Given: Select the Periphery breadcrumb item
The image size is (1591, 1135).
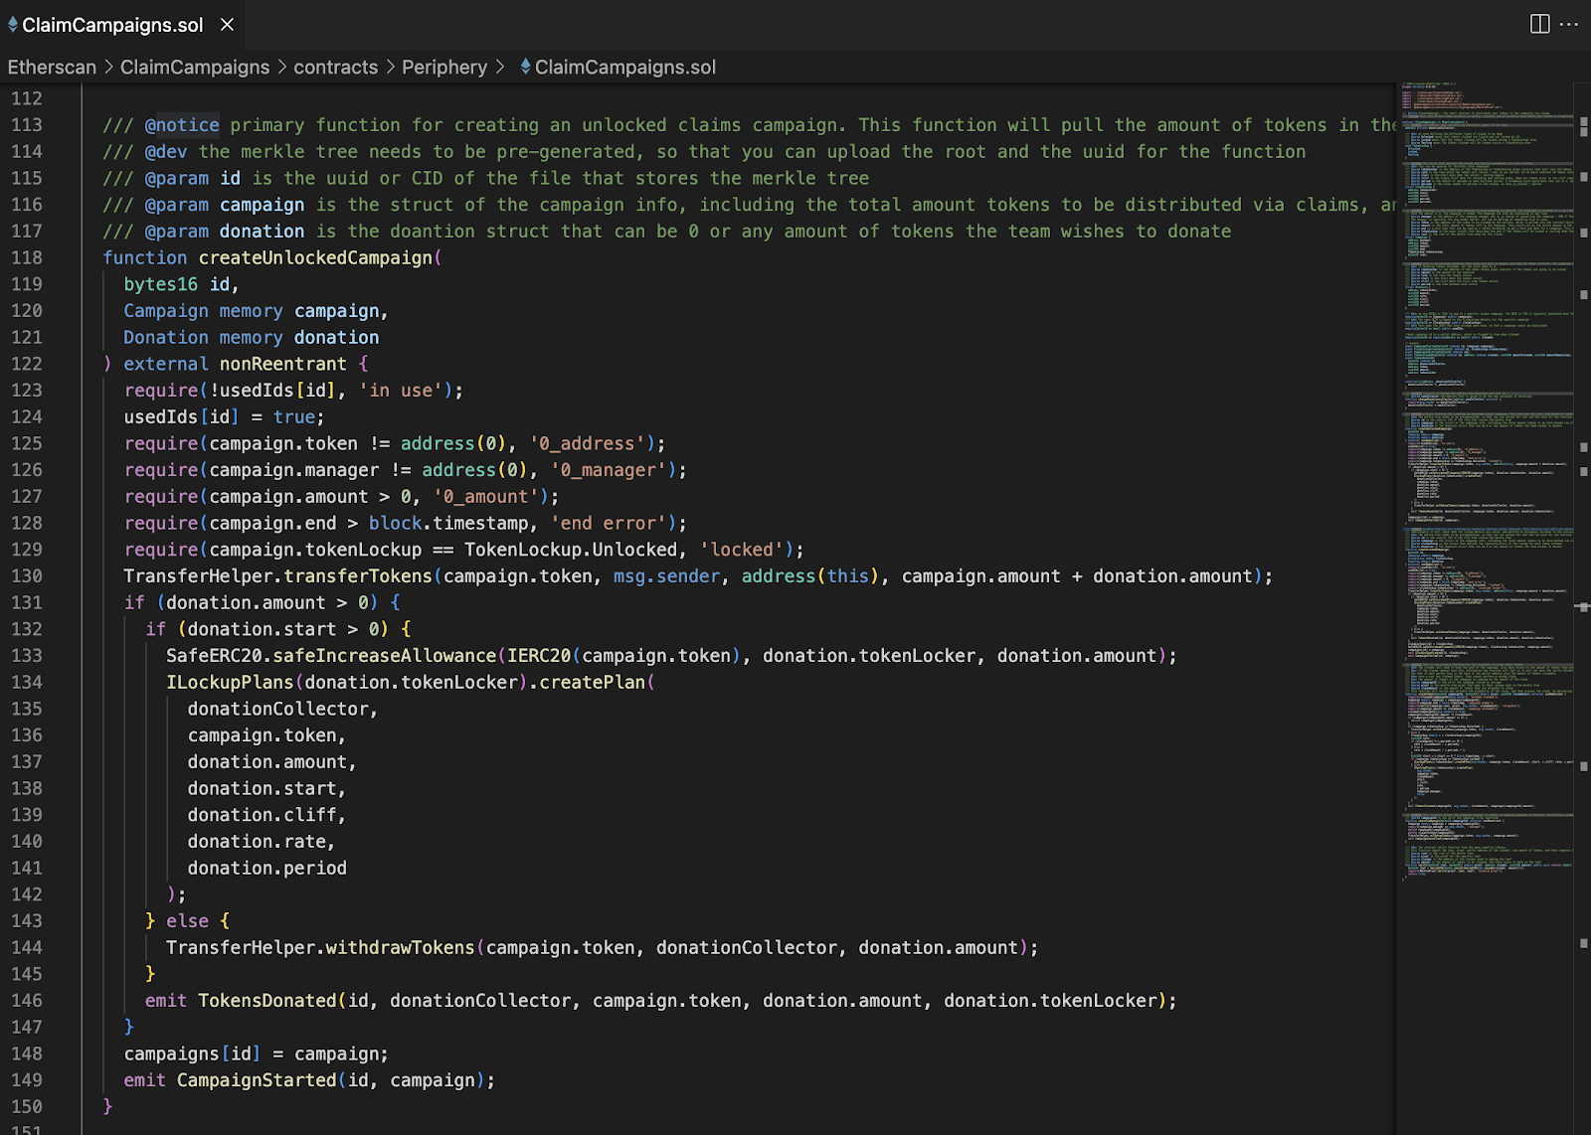Looking at the screenshot, I should [x=444, y=67].
